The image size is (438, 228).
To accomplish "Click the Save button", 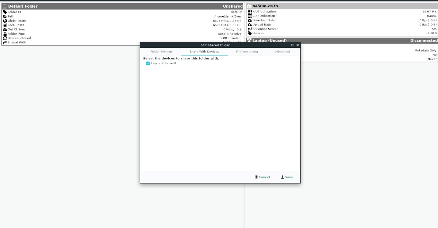I will (287, 177).
